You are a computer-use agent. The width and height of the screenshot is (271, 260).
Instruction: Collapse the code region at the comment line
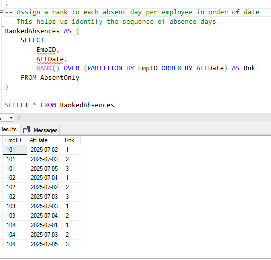(x=2, y=12)
